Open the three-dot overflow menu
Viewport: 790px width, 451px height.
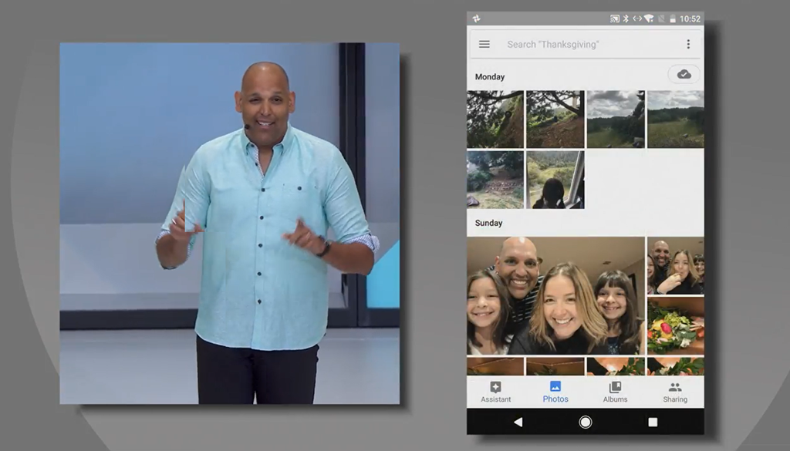[x=688, y=44]
